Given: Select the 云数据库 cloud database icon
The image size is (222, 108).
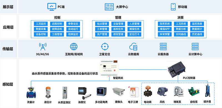Looking at the screenshot, I should click(133, 46).
